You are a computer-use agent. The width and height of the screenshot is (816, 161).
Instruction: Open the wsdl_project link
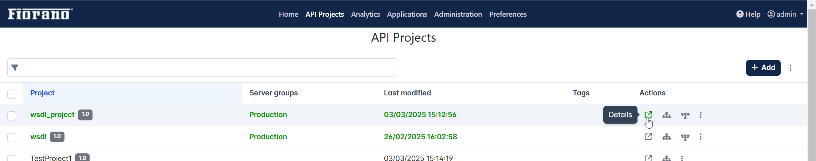(x=52, y=115)
